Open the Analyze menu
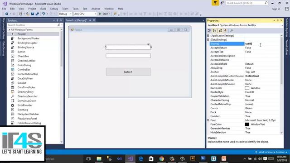This screenshot has width=290, height=163. (x=96, y=9)
